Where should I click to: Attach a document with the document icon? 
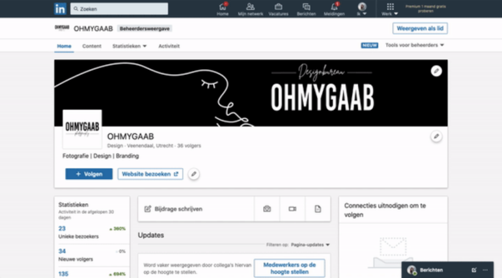click(x=318, y=209)
